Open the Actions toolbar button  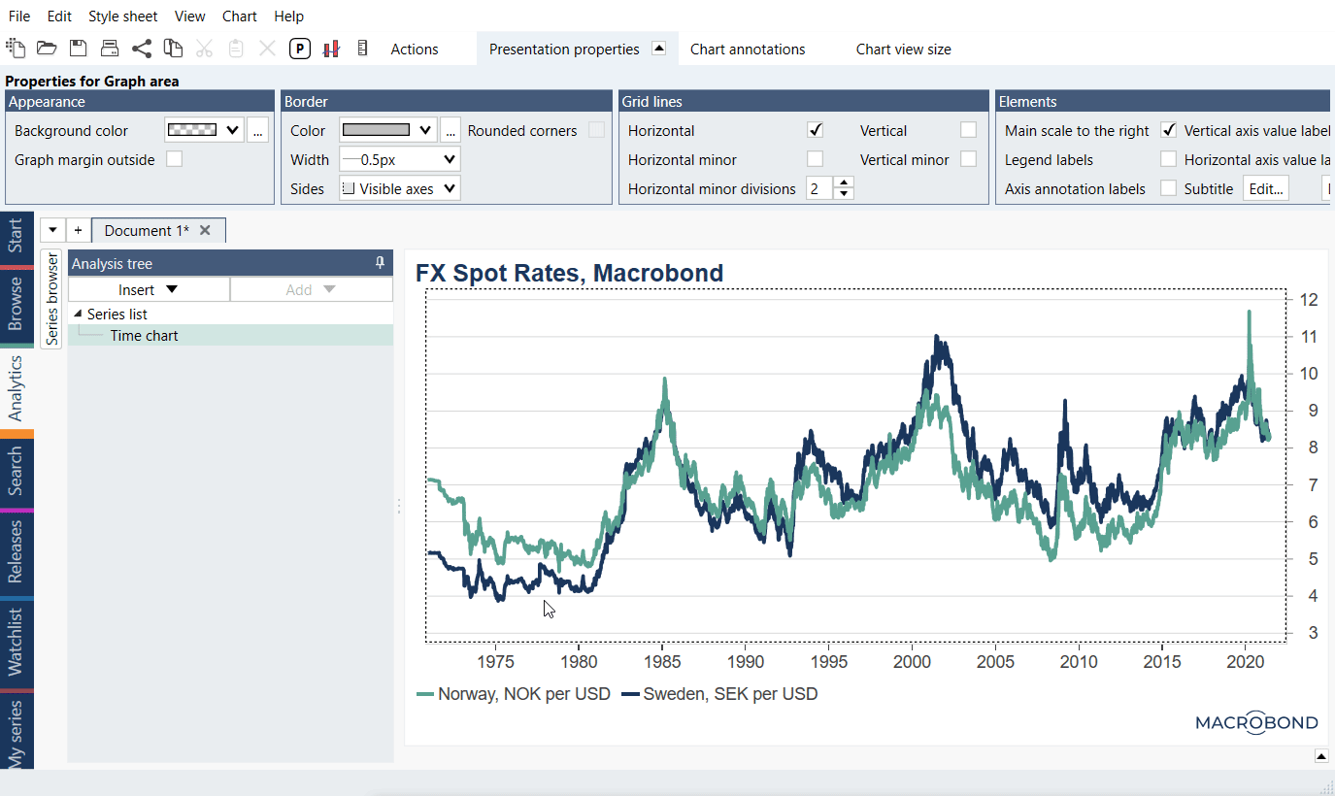click(415, 49)
